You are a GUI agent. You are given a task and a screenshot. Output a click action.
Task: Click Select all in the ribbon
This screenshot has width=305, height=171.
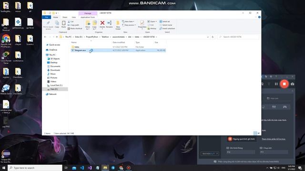[164, 21]
